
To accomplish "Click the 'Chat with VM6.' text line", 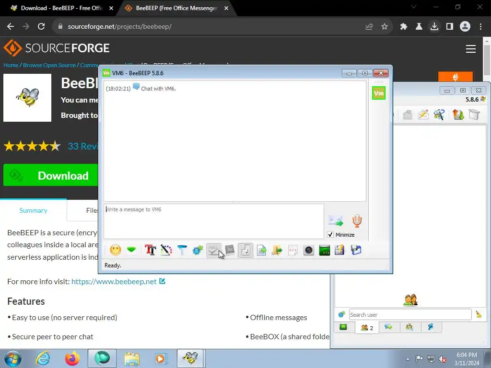I will [158, 89].
